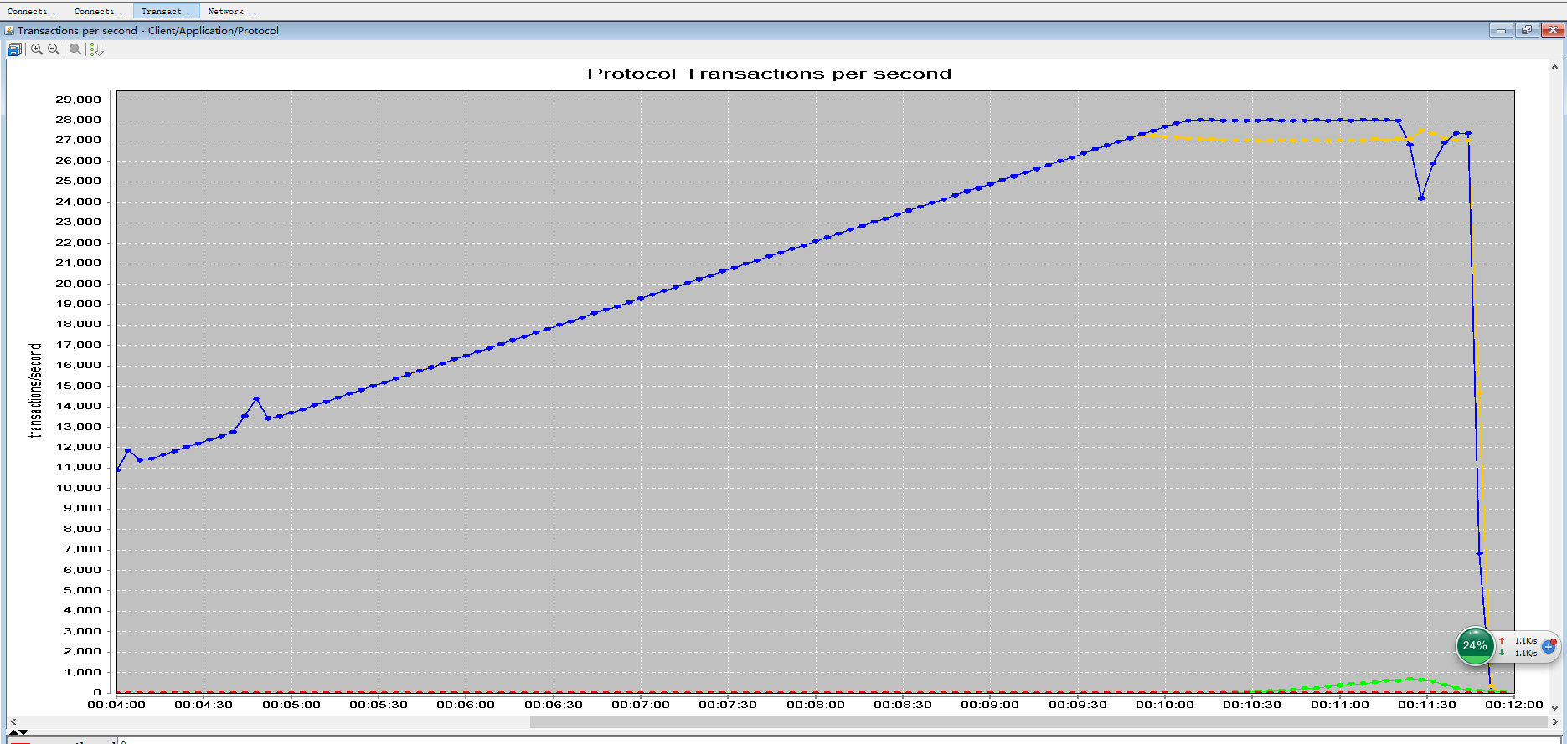The image size is (1567, 744).
Task: Click the 24% green memory ball widget
Action: (x=1475, y=646)
